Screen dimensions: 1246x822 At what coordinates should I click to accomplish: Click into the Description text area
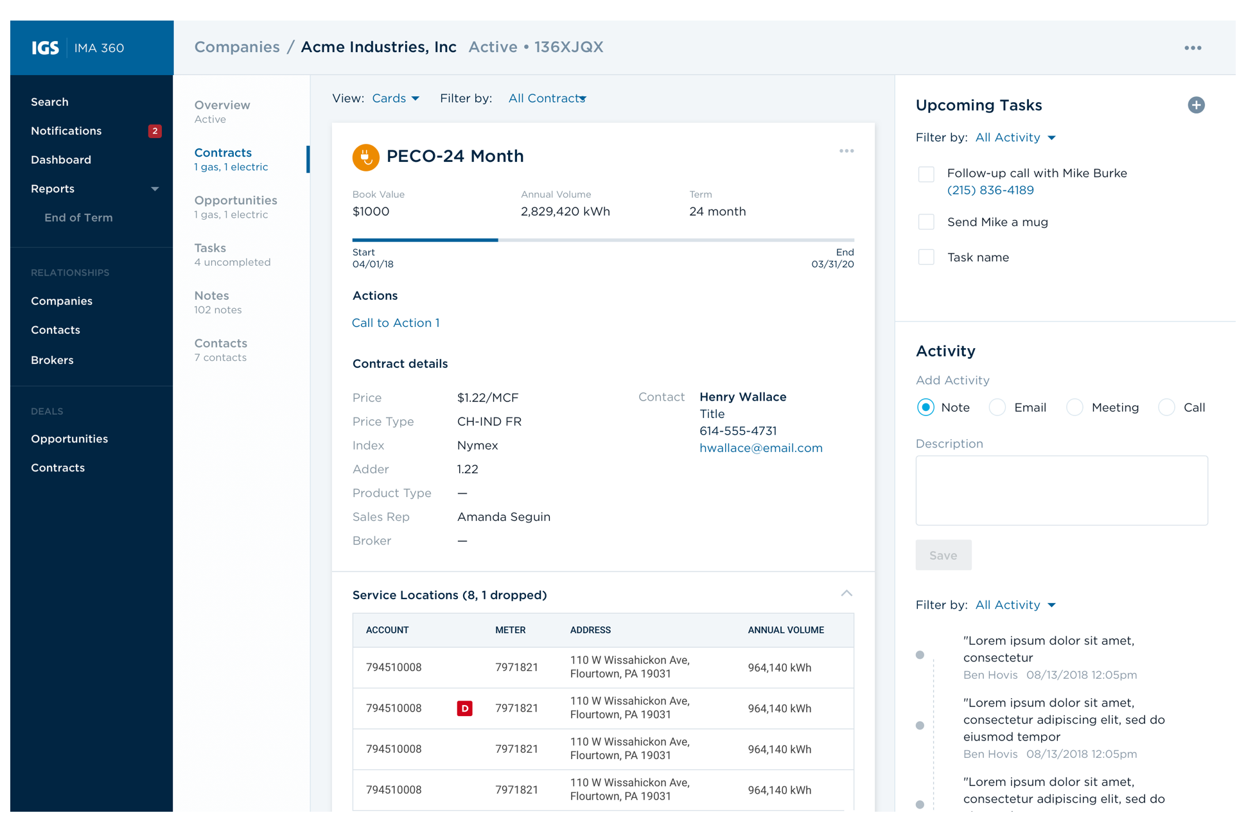[x=1062, y=491]
